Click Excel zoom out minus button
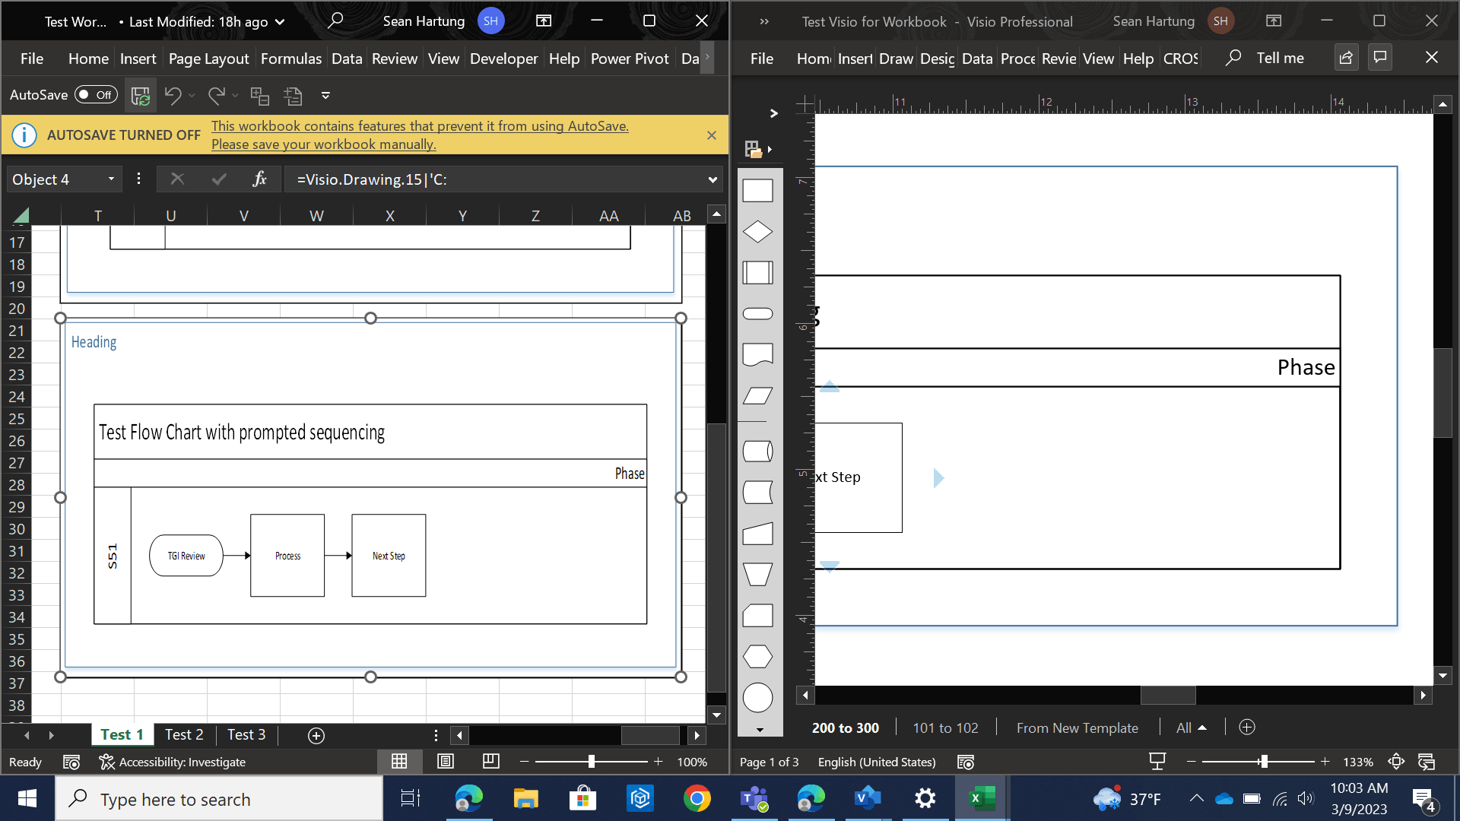1460x821 pixels. tap(524, 762)
